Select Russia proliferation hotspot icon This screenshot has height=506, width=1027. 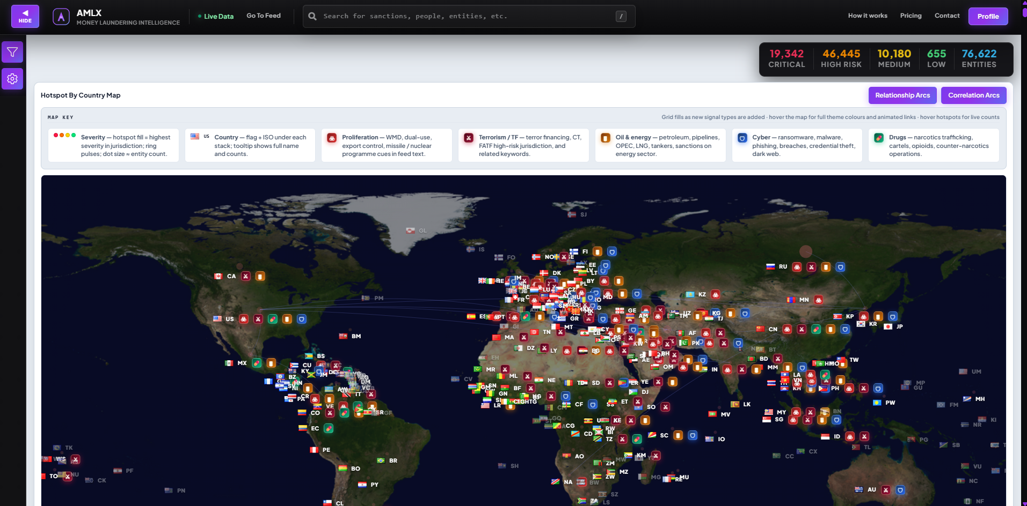tap(797, 266)
